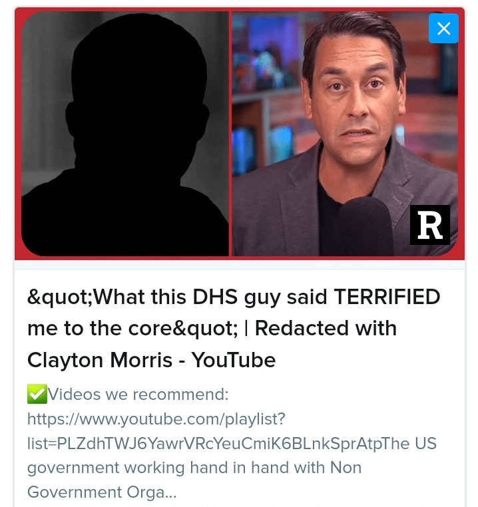
Task: Click the "government working hand in hand" line
Action: 194,468
